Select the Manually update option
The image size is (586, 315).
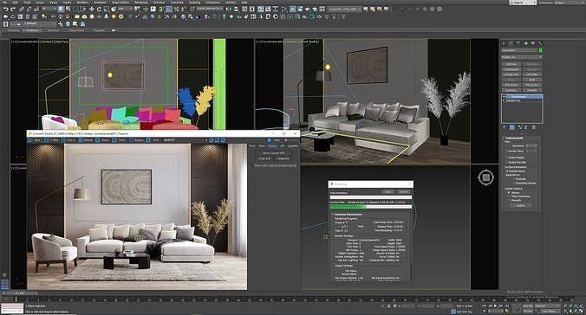point(508,201)
